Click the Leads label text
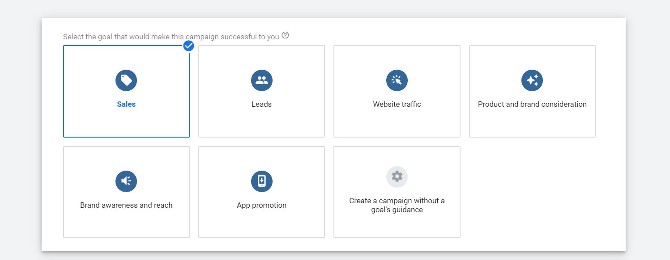The image size is (670, 260). tap(262, 104)
